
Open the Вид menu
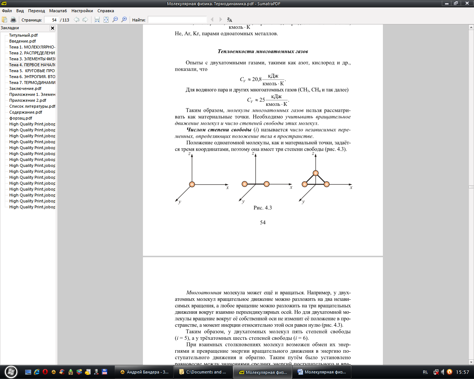point(20,11)
